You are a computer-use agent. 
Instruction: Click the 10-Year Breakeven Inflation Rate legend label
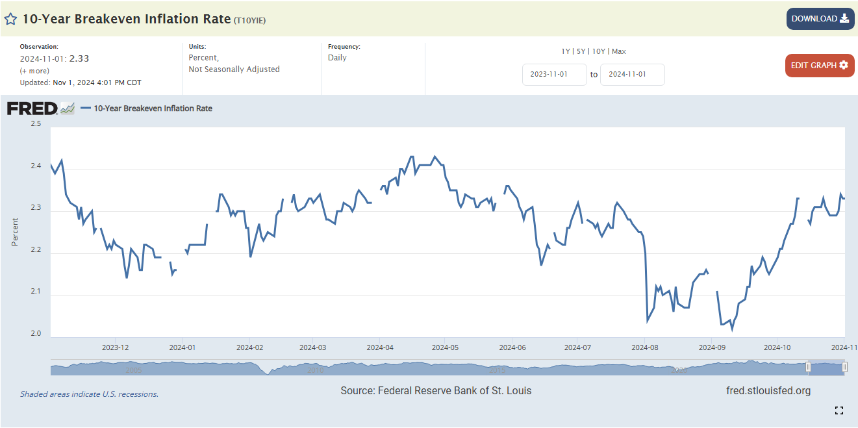click(x=153, y=108)
